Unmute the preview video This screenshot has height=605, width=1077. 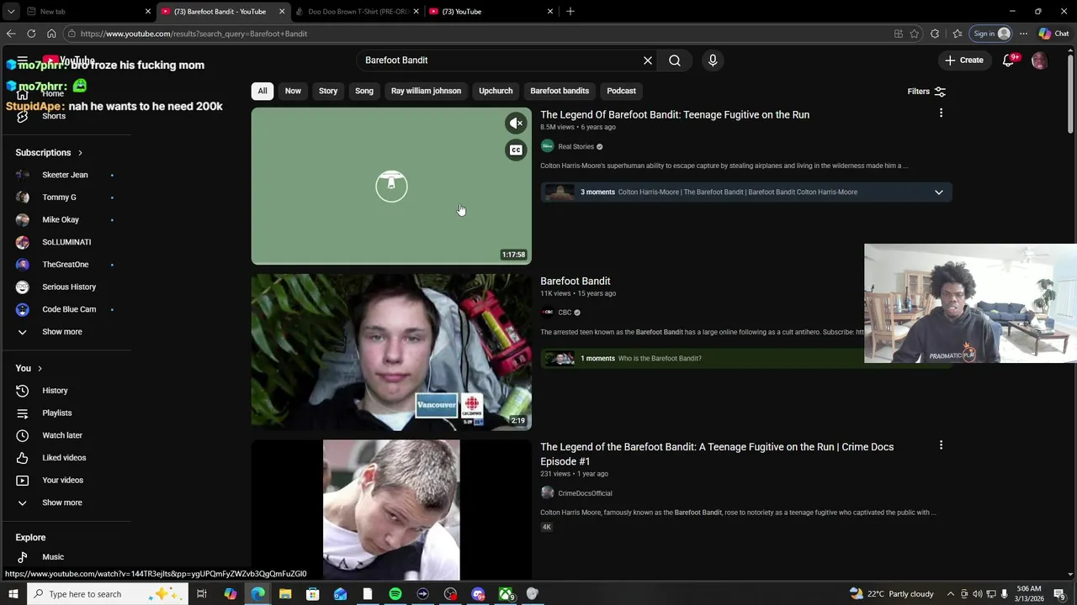pyautogui.click(x=517, y=124)
